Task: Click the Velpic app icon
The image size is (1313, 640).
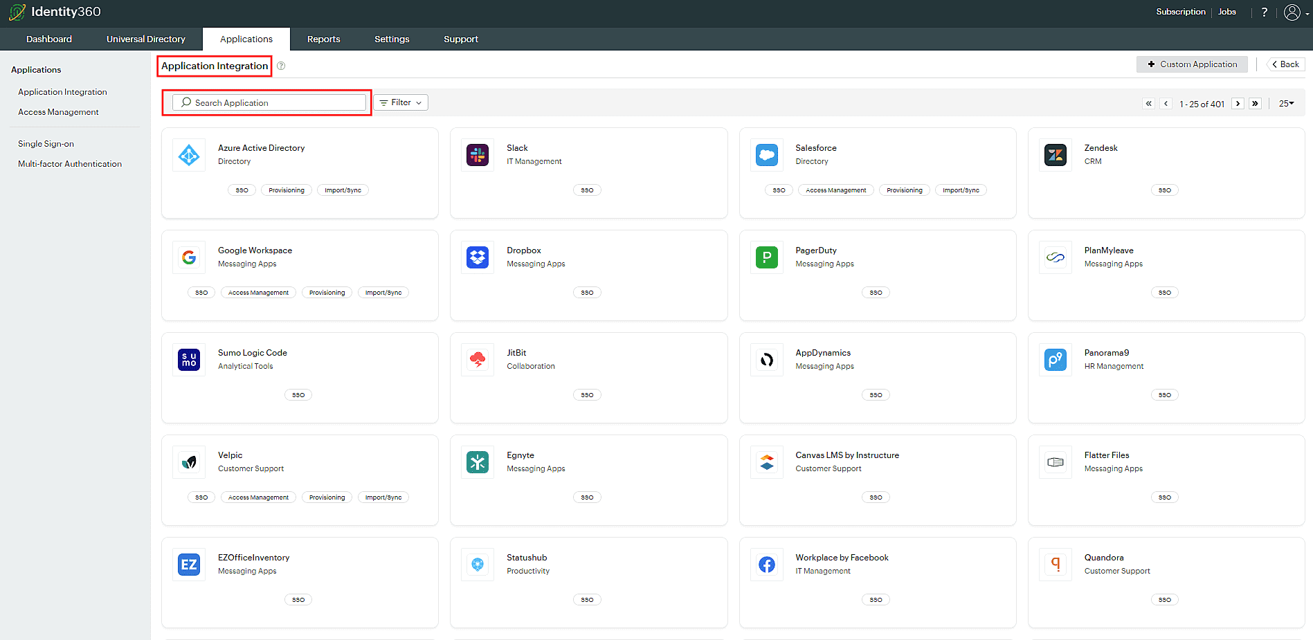Action: tap(189, 462)
